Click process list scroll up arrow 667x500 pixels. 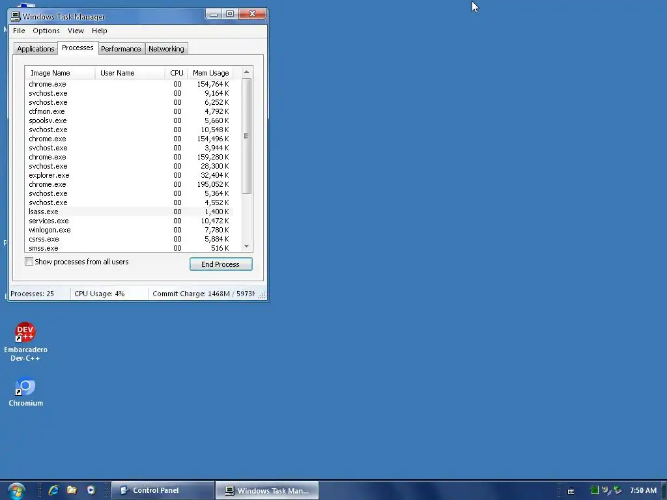pyautogui.click(x=246, y=72)
